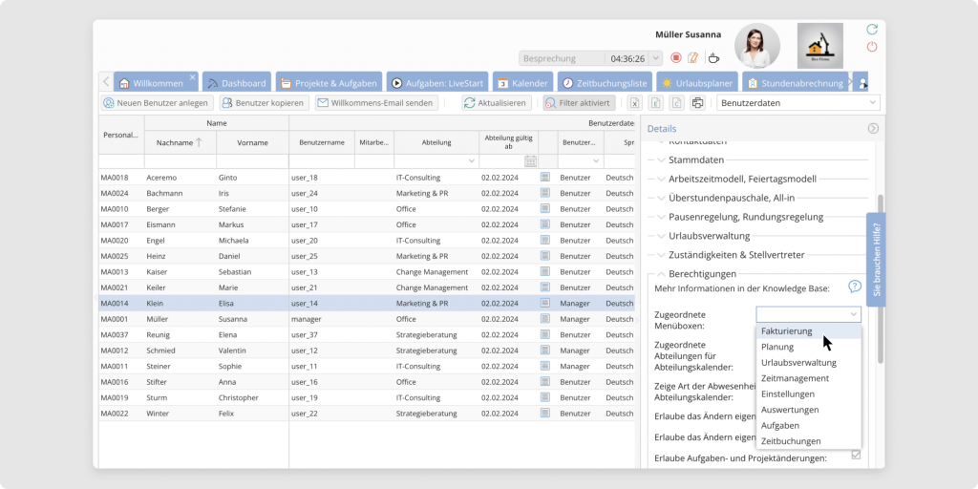Start a break with coffee cup icon
The width and height of the screenshot is (978, 489).
[x=712, y=58]
